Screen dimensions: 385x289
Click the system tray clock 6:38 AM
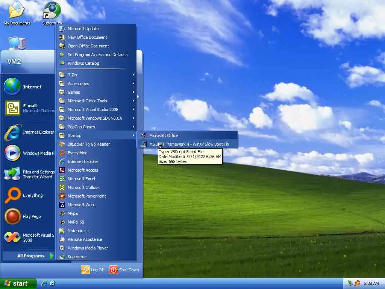click(371, 284)
